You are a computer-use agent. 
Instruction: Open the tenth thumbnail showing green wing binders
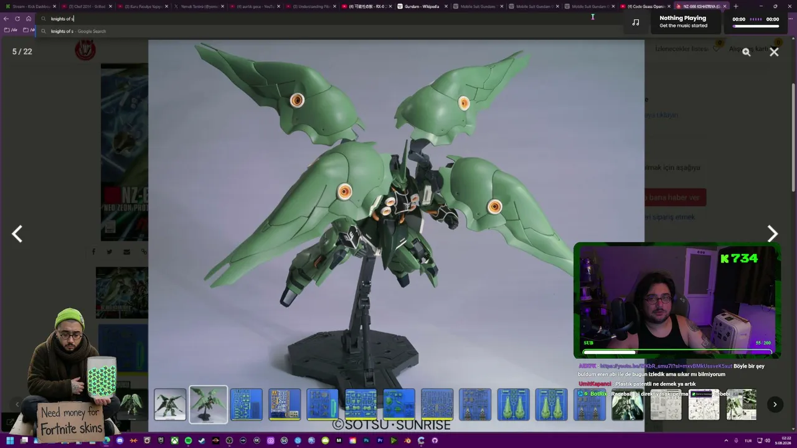(514, 404)
